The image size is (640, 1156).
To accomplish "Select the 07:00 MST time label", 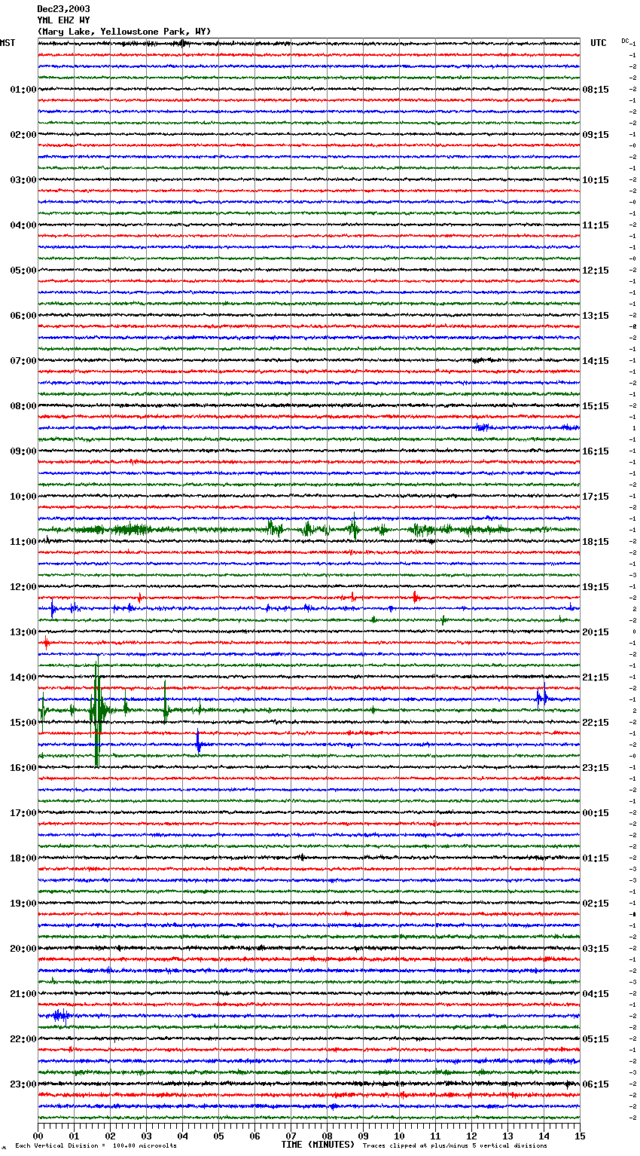I will coord(23,361).
